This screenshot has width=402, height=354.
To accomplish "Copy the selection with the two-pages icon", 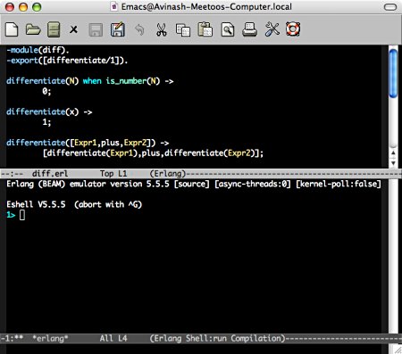I will (x=183, y=29).
